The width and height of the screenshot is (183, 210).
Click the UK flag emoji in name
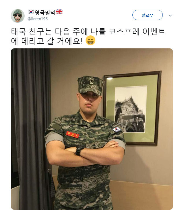[x=59, y=12]
